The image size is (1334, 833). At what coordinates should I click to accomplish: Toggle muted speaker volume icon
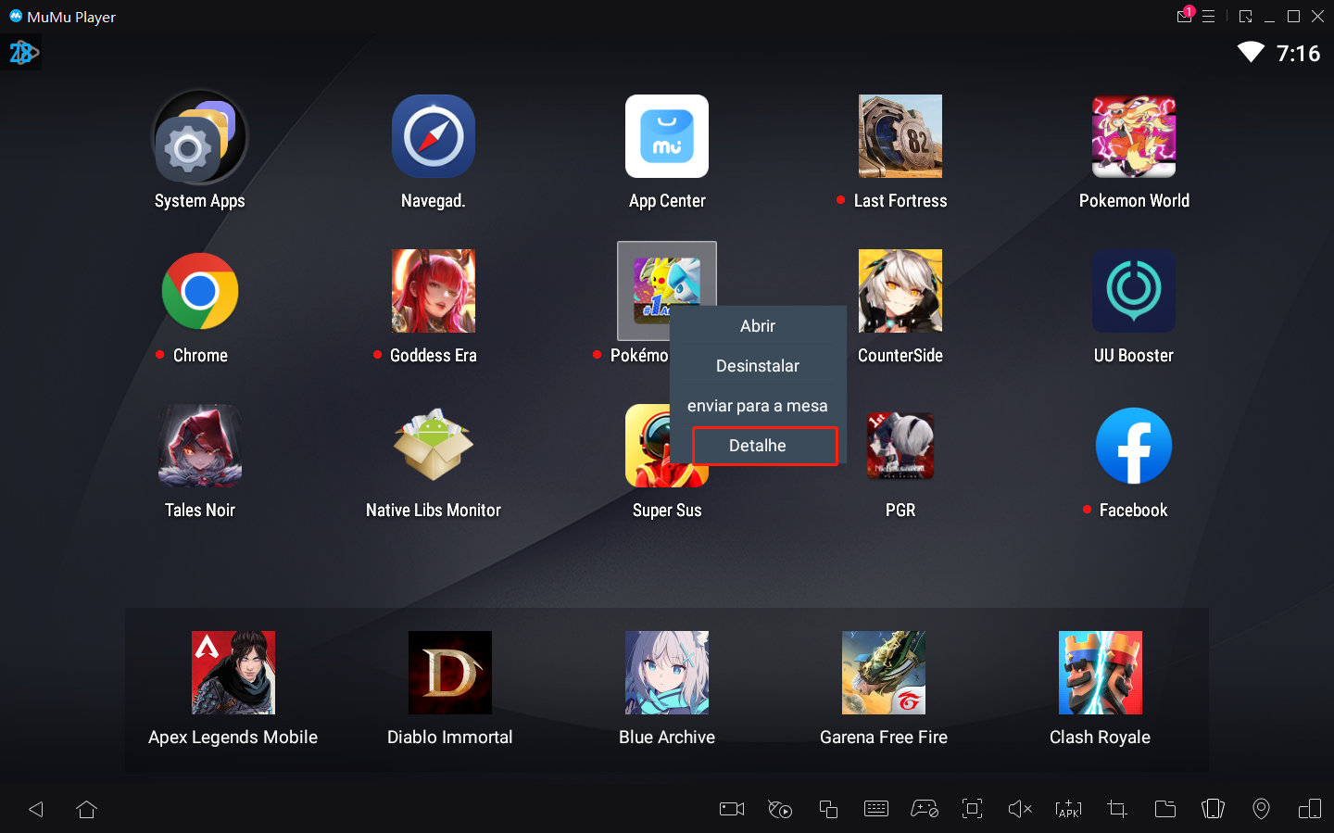coord(1020,809)
